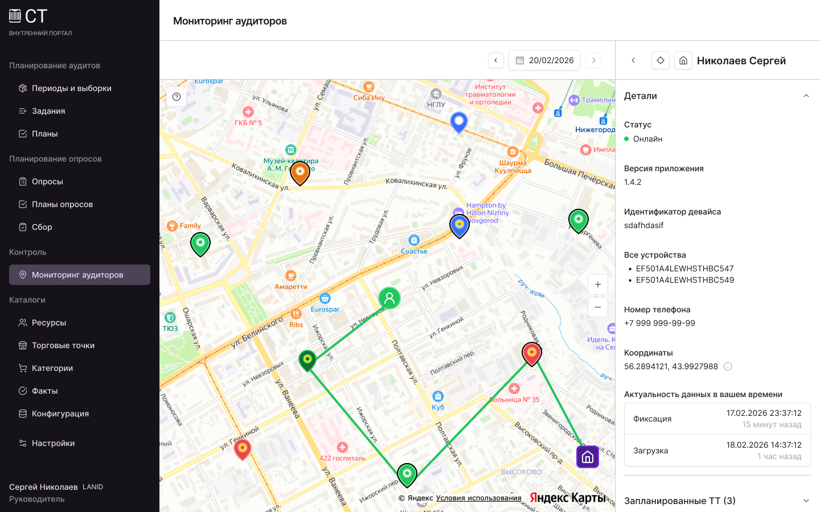The width and height of the screenshot is (820, 512).
Task: Select the red pin near Больница № 35
Action: 532,354
